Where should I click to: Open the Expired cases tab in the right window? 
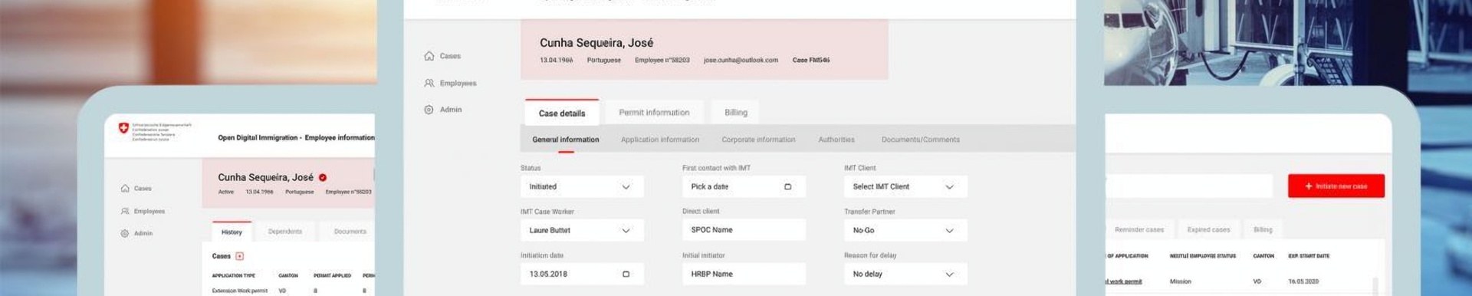tap(1208, 229)
